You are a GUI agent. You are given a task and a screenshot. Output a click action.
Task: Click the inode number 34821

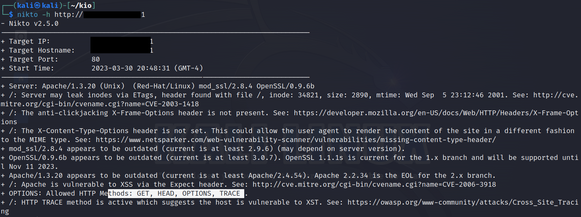point(308,95)
